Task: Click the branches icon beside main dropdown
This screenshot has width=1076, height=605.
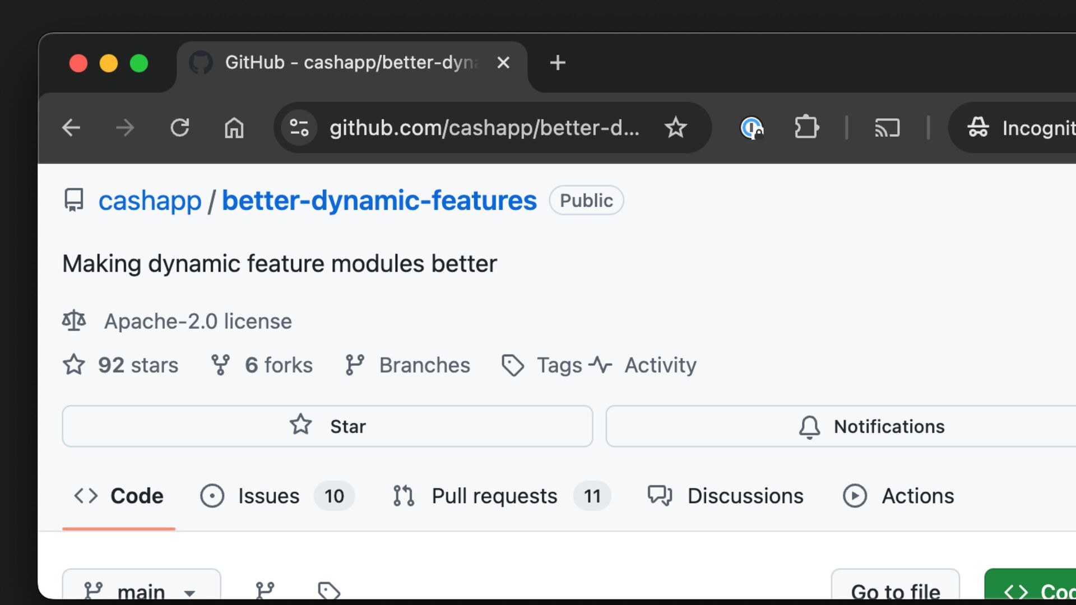Action: pos(265,590)
